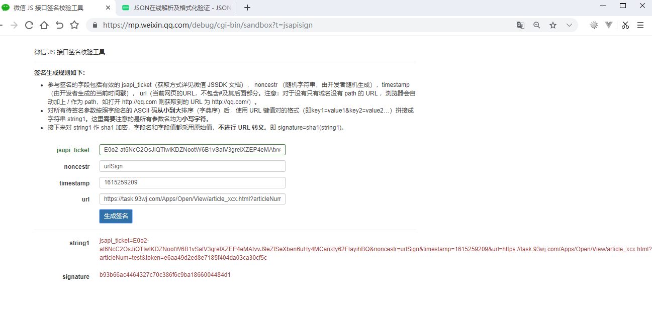Click the noncestr field label
Screen dimensions: 652x311
76,167
